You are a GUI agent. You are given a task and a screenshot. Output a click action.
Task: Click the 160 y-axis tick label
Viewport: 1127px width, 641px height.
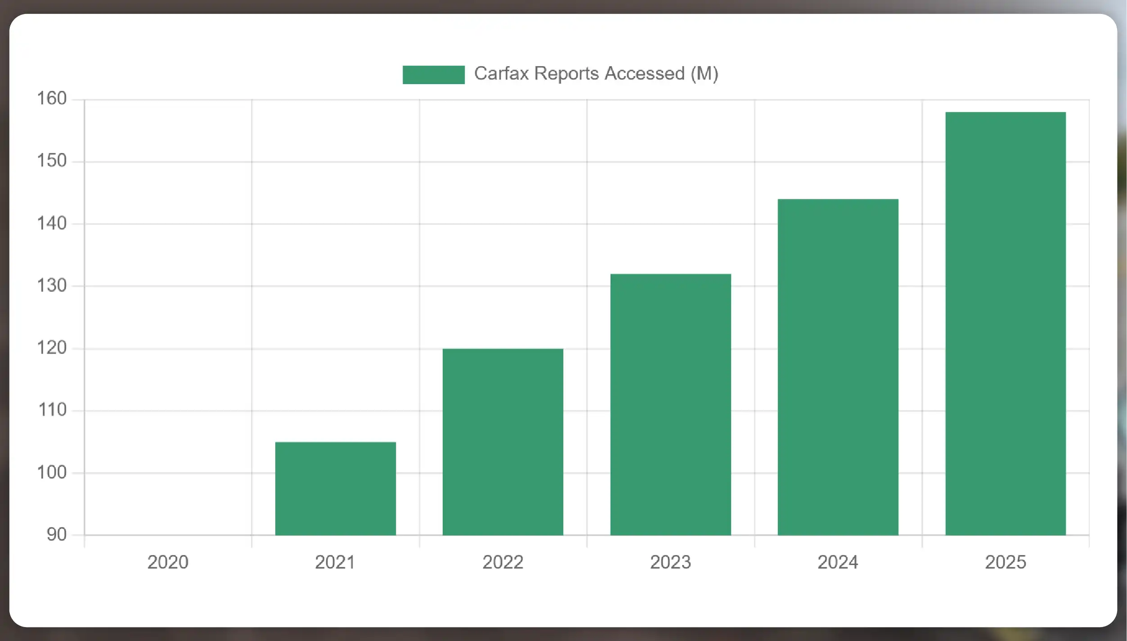coord(52,99)
